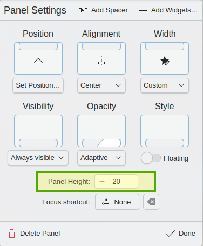Viewport: 203px width, 246px height.
Task: Click the Set Position... button
Action: 38,85
